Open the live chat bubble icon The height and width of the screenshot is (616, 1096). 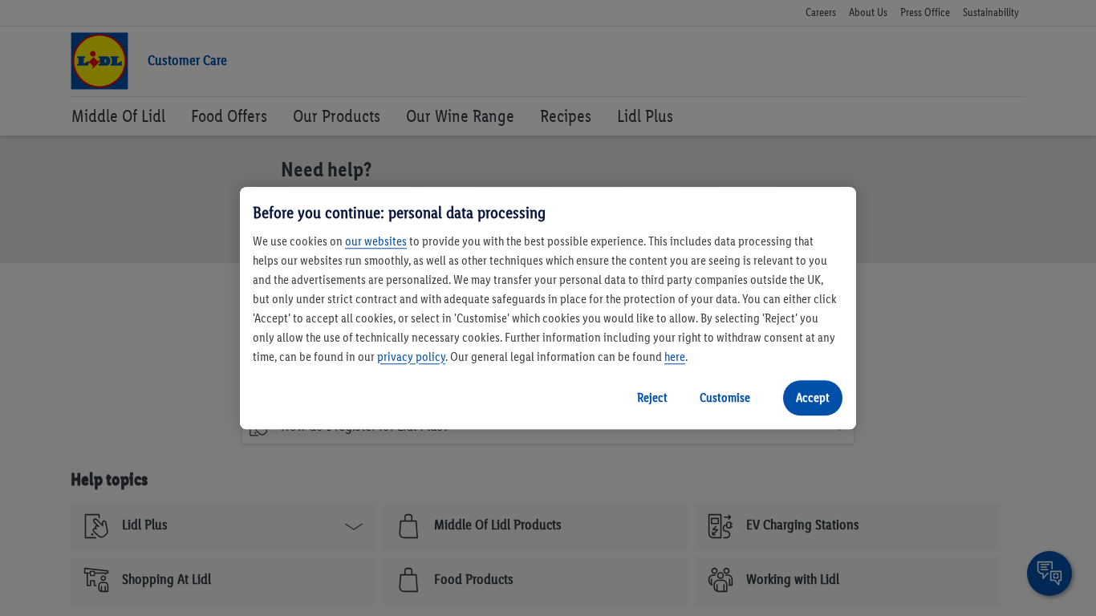[x=1049, y=573]
